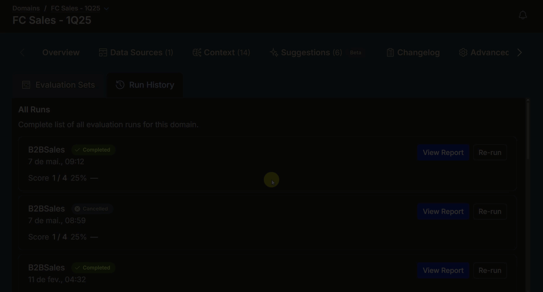Switch to the Data Sources (1) tab
This screenshot has width=543, height=292.
click(x=136, y=52)
